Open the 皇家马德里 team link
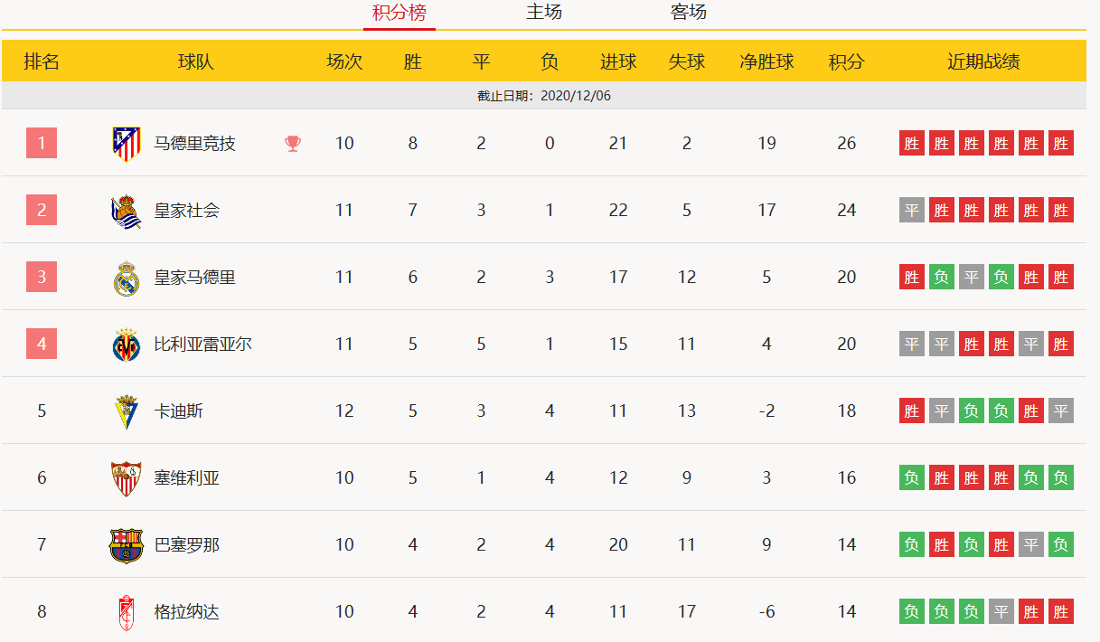The image size is (1100, 642). [195, 278]
